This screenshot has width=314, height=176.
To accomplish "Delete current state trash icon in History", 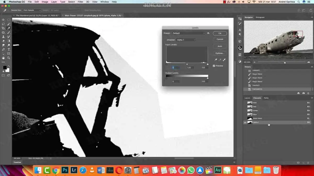I will pyautogui.click(x=308, y=93).
